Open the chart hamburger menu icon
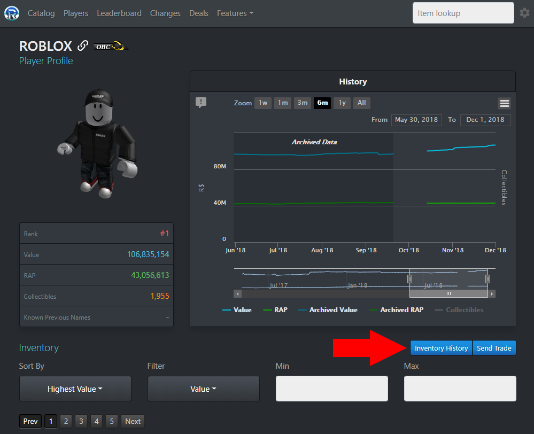Viewport: 534px width, 434px height. click(x=505, y=103)
